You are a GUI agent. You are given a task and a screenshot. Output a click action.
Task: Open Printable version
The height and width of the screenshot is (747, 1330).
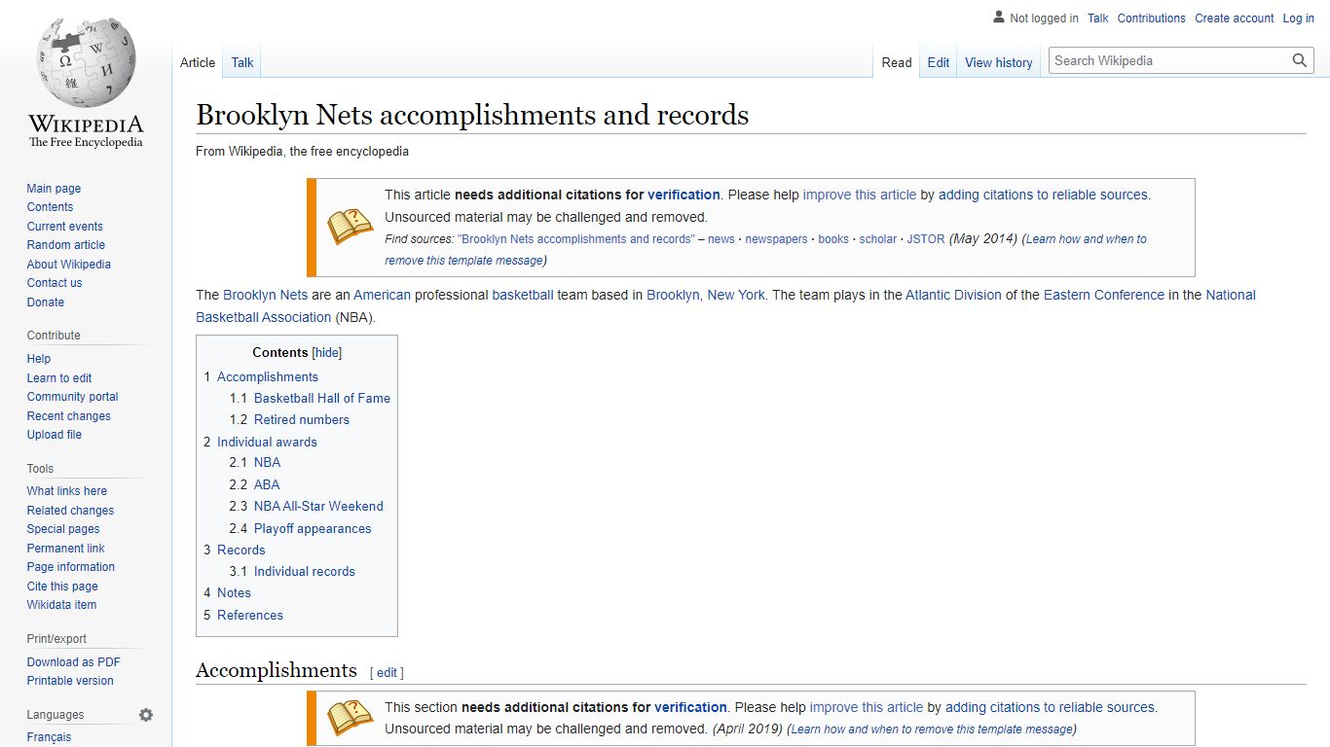pyautogui.click(x=70, y=681)
